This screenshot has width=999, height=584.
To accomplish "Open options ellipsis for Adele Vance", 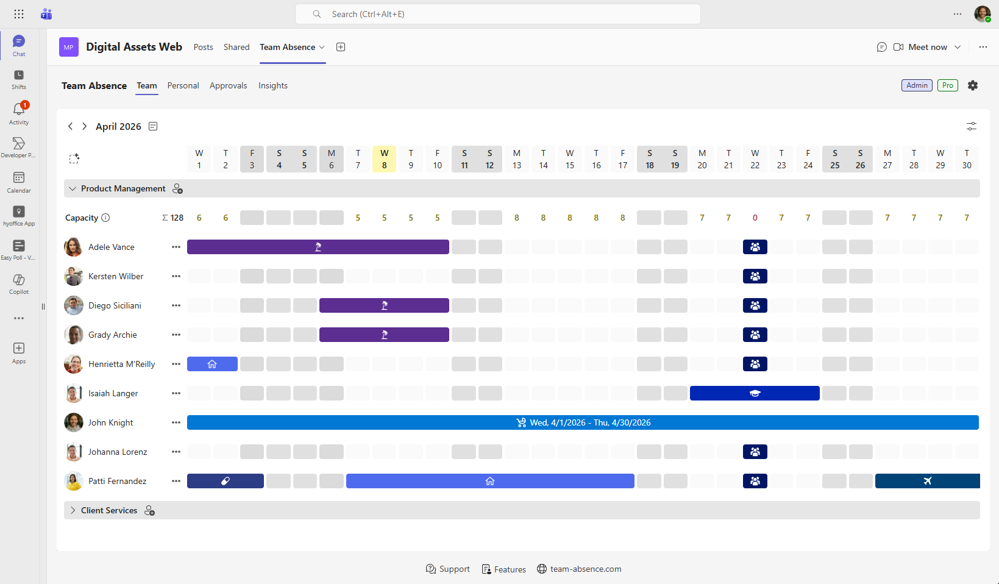I will coord(176,247).
